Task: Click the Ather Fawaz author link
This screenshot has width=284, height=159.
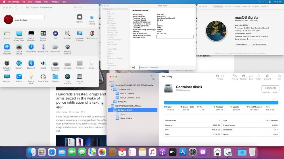Action: (62, 112)
